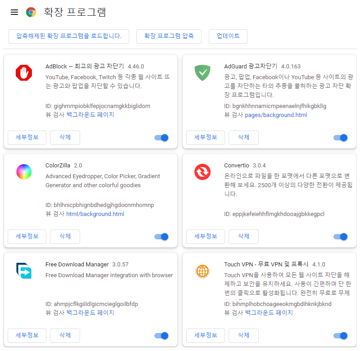Click the ColorZilla ID bhlhnicpbhignbdhedgjhgdocnmhomnp text
Viewport: 360px width, 351px height.
[99, 205]
